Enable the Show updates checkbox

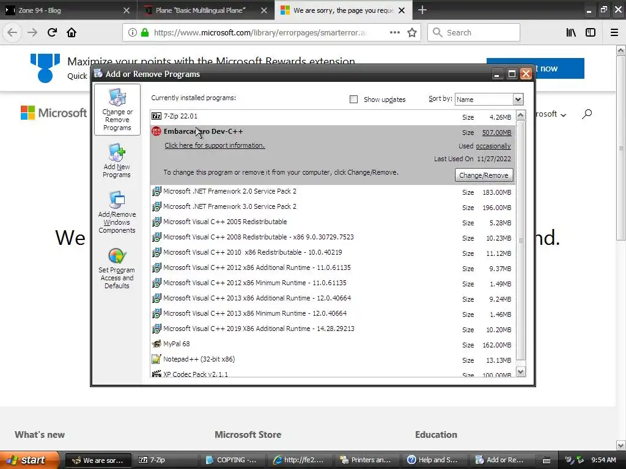tap(353, 100)
